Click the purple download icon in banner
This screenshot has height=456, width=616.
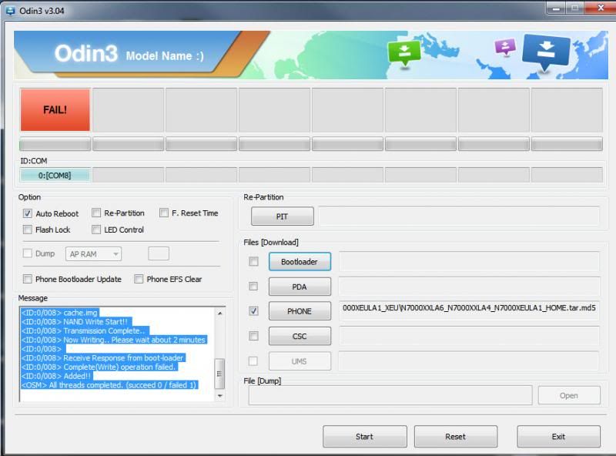505,47
